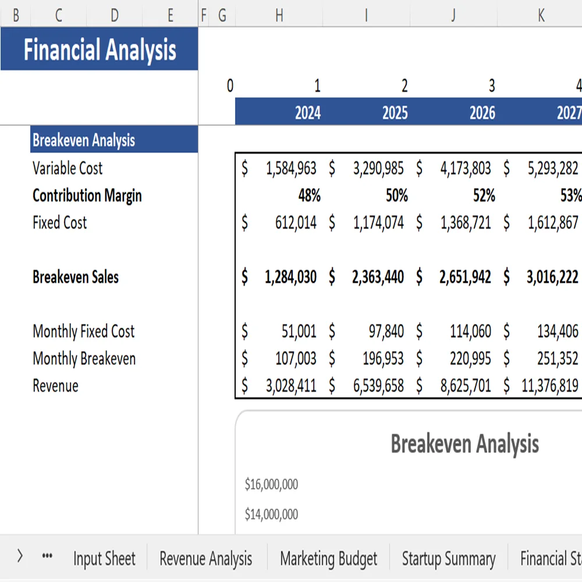This screenshot has width=582, height=582.
Task: Open the Revenue Analysis tab
Action: (205, 558)
